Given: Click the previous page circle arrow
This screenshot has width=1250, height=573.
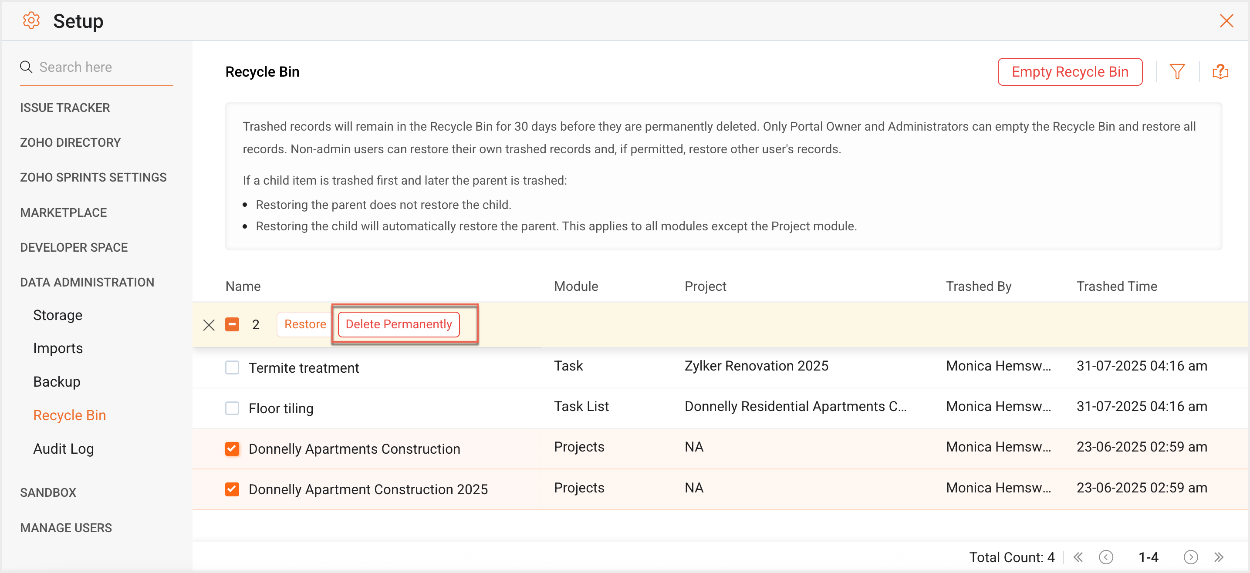Looking at the screenshot, I should click(1106, 557).
